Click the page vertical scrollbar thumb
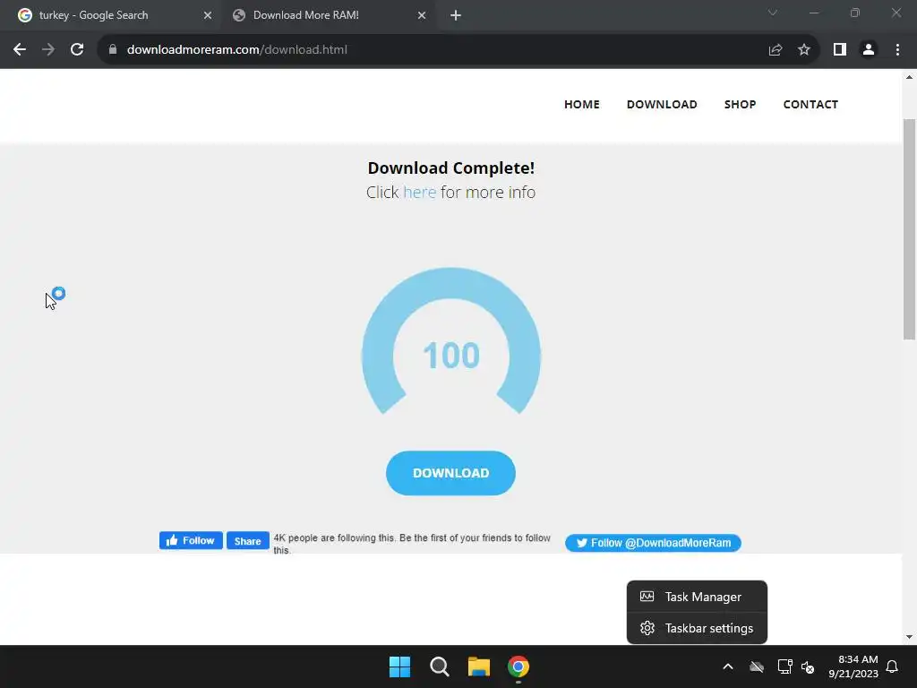This screenshot has height=688, width=917. (x=909, y=228)
